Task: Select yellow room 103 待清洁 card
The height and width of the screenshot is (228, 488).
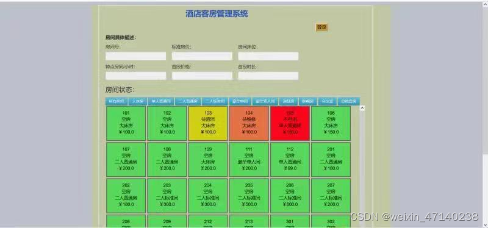Action: 208,123
